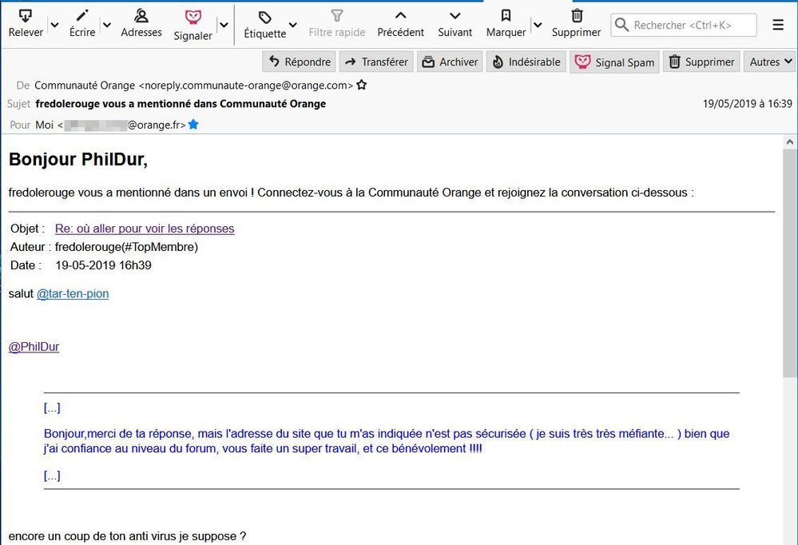
Task: Open the 'Re: où aller pour voir les réponses' link
Action: click(x=145, y=229)
